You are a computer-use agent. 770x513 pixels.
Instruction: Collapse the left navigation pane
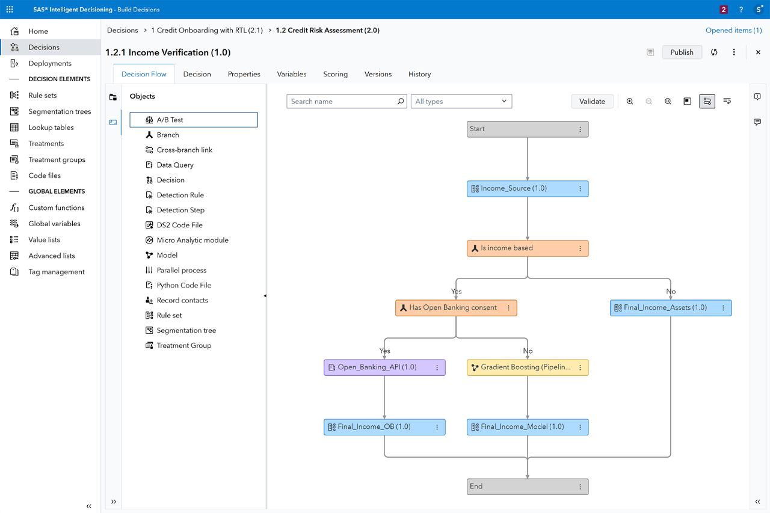point(88,506)
